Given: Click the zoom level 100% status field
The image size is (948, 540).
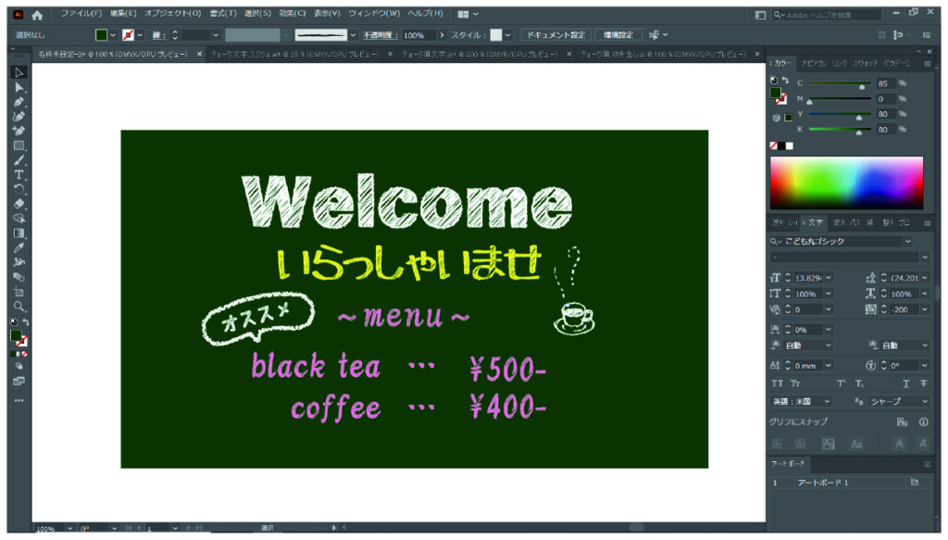Looking at the screenshot, I should pos(48,529).
